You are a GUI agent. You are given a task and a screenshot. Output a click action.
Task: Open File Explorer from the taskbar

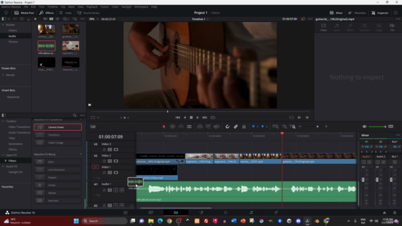(151, 221)
